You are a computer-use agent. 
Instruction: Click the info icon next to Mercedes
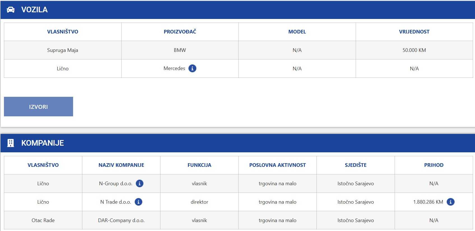tap(192, 68)
